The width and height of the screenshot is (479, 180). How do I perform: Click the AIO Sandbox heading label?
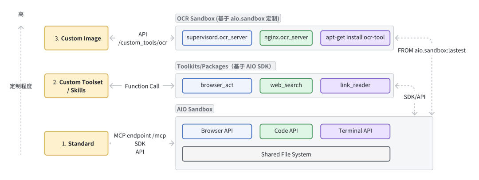[x=195, y=109]
